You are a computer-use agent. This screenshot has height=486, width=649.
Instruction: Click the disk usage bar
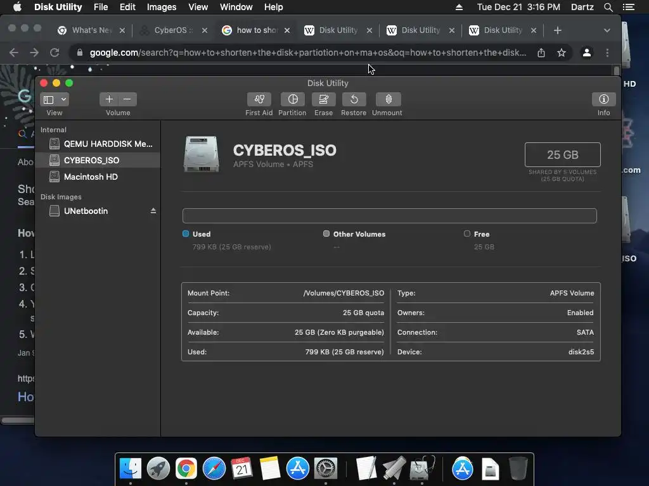coord(390,216)
